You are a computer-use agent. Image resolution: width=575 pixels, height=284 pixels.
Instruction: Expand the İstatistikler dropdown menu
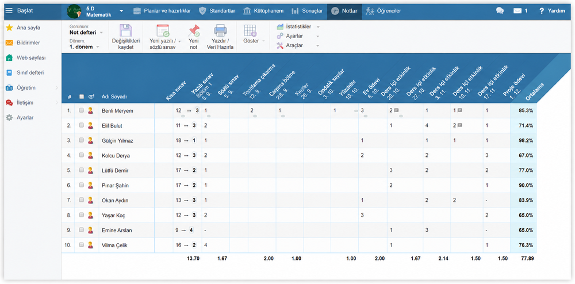[298, 27]
